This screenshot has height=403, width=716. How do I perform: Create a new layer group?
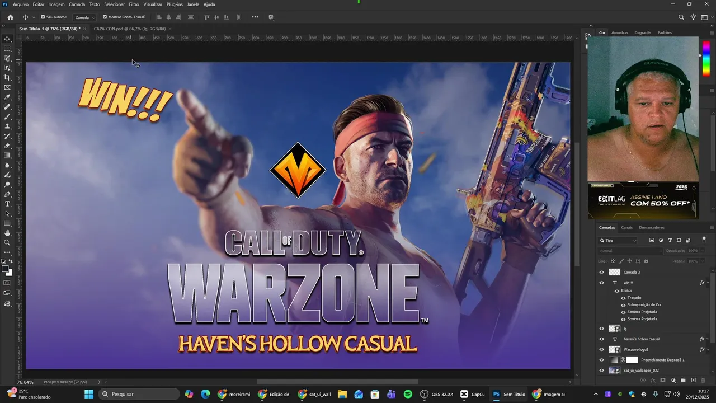tap(683, 380)
